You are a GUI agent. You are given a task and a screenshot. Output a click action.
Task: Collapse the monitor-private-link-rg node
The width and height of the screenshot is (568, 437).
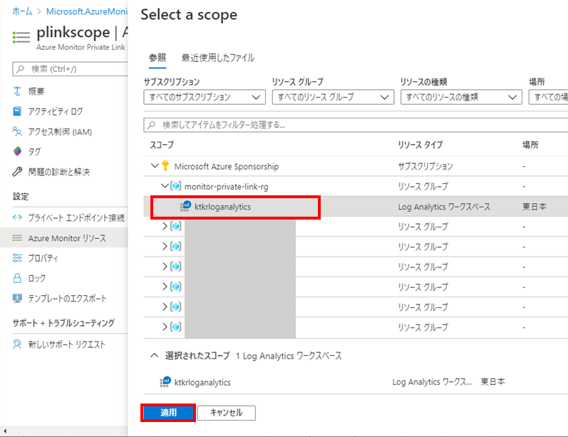coord(165,186)
